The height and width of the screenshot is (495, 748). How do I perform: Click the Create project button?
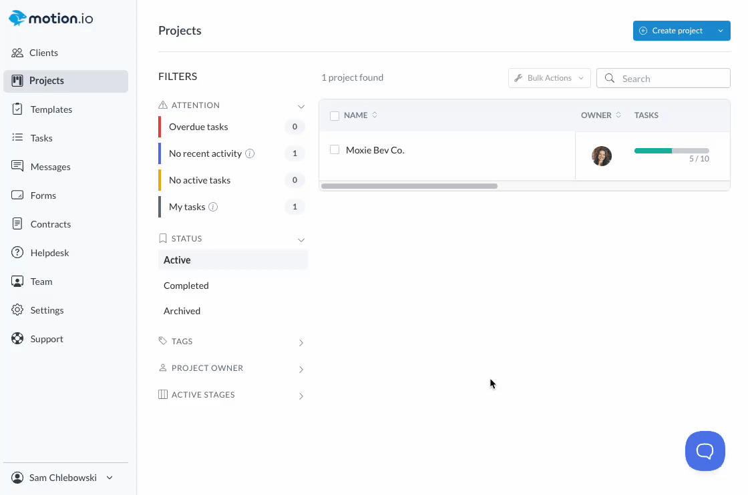coord(671,31)
